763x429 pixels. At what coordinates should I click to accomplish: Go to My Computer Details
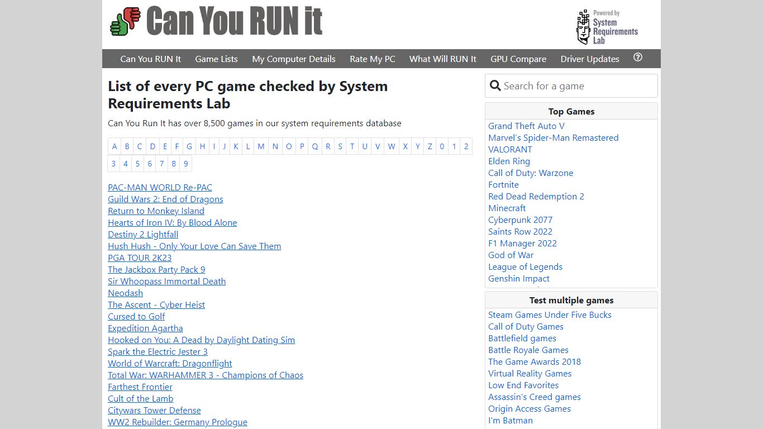tap(294, 59)
